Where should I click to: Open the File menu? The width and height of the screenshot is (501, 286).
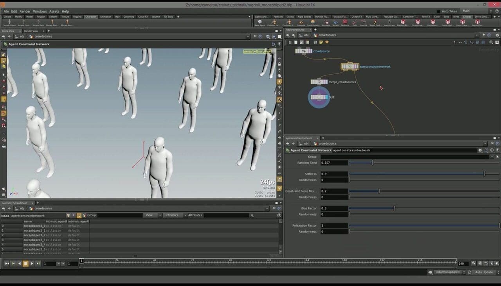tap(6, 11)
